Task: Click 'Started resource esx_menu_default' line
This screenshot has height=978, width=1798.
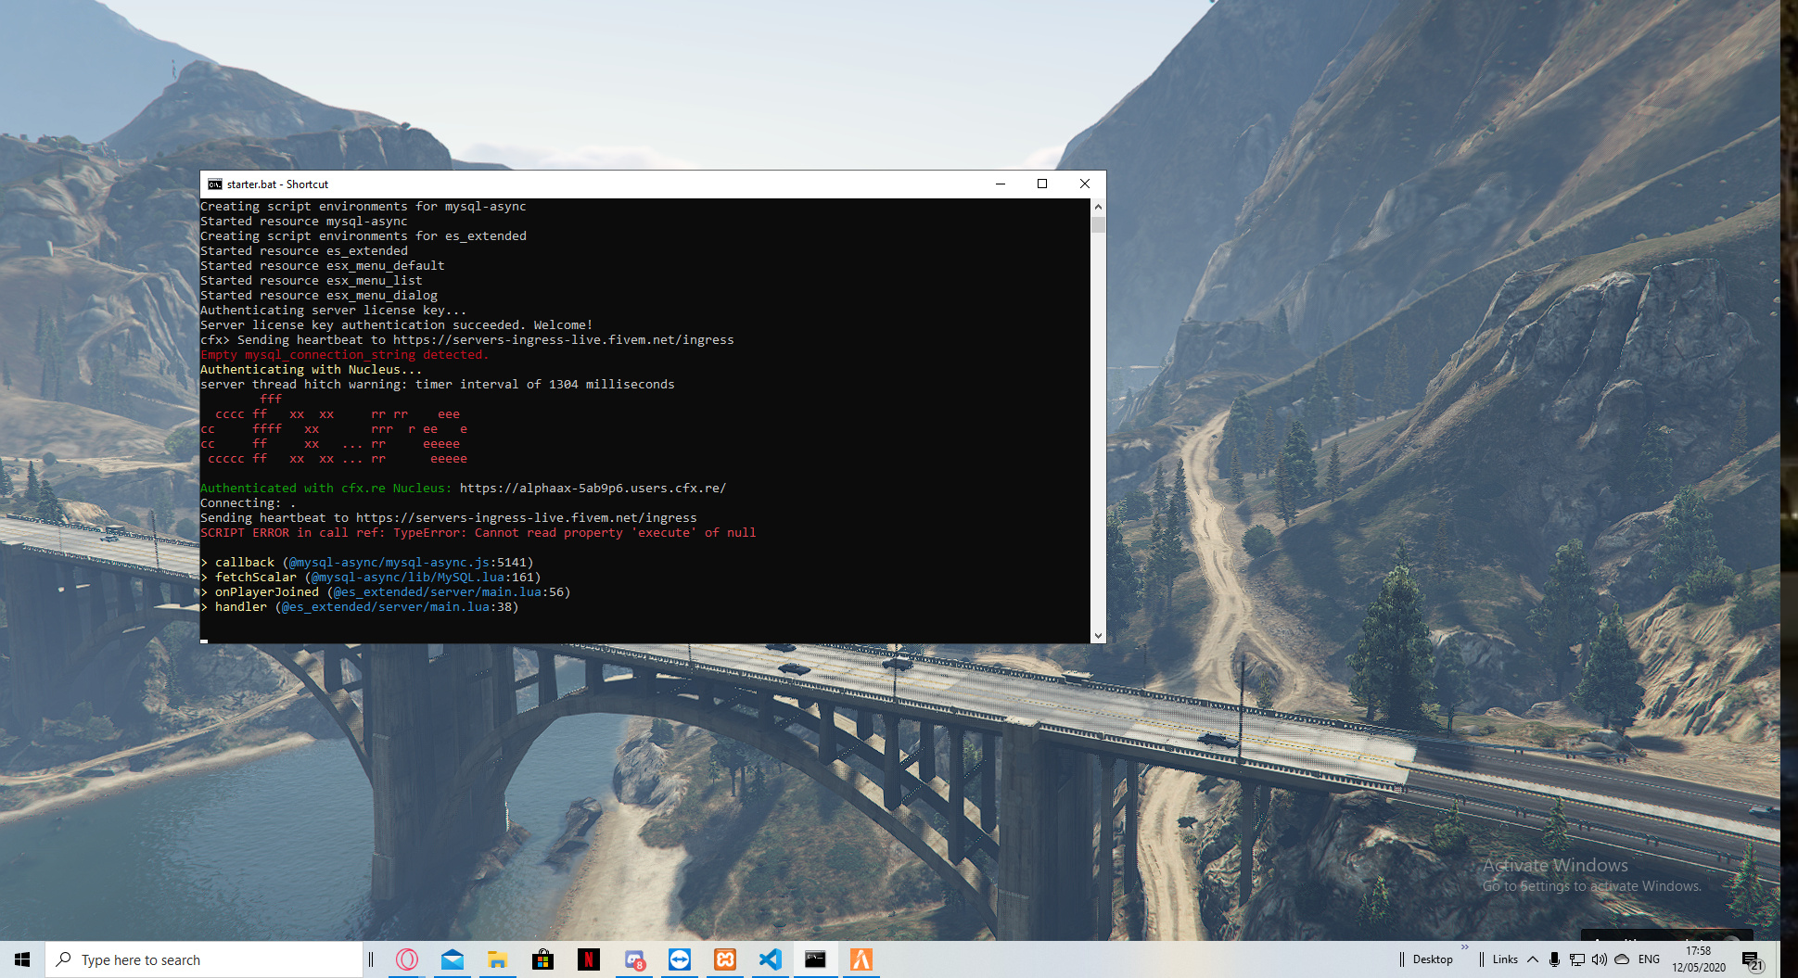Action: coord(323,266)
